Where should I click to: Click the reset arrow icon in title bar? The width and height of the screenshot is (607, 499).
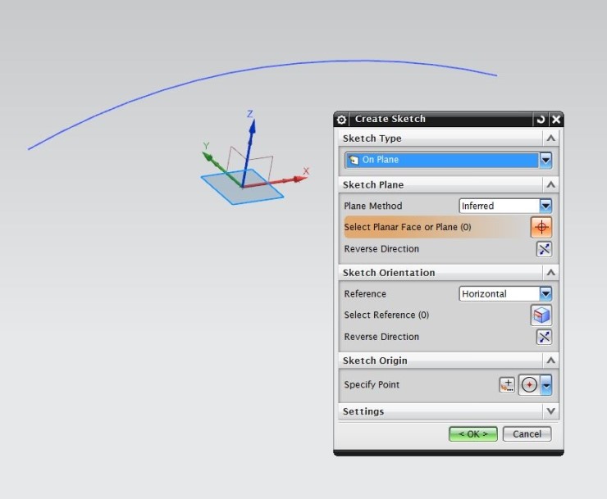click(x=541, y=120)
